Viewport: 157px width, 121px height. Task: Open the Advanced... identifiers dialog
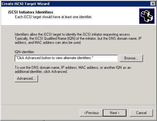click(26, 78)
